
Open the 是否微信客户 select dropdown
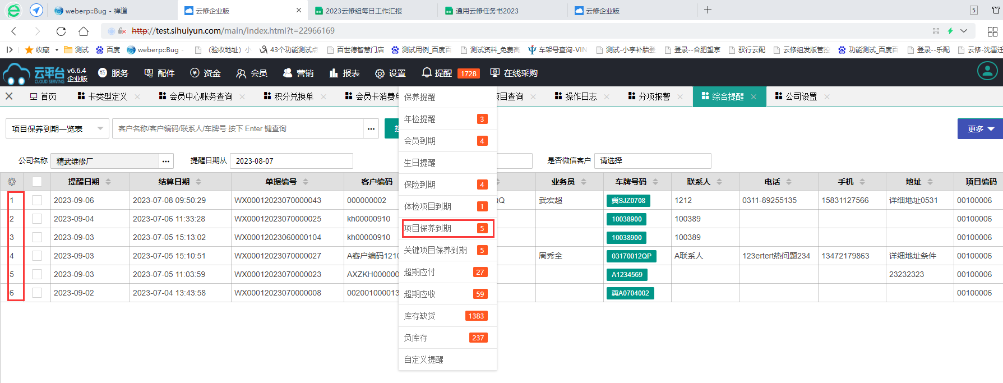pyautogui.click(x=652, y=161)
